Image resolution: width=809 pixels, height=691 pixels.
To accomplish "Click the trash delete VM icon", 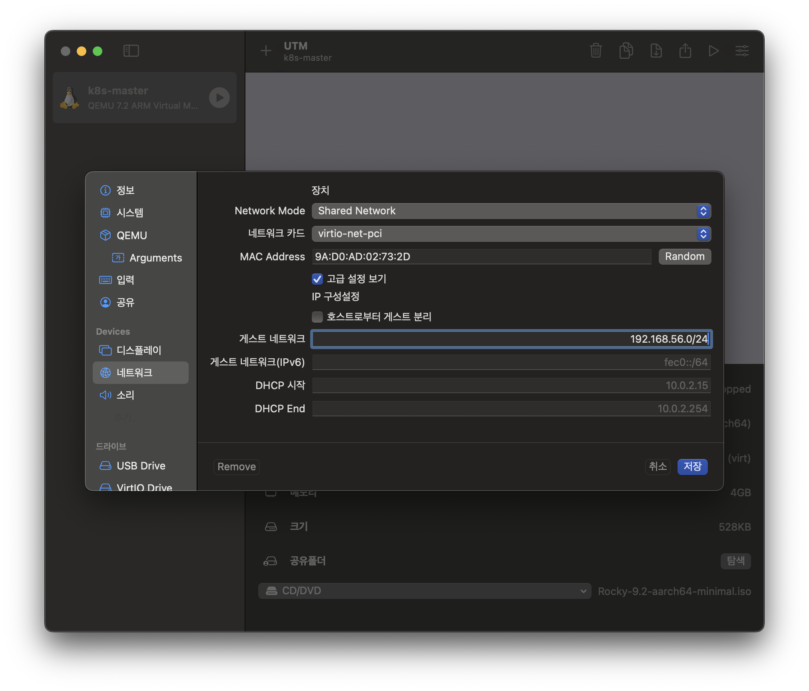I will [596, 51].
